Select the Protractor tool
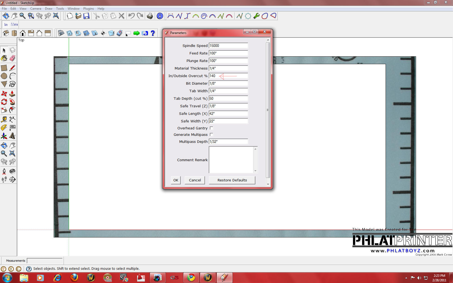Image resolution: width=453 pixels, height=283 pixels. tap(4, 127)
